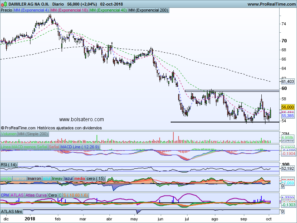297x223 pixels.
Task: Click the Atlas Curva label
Action: click(x=36, y=195)
